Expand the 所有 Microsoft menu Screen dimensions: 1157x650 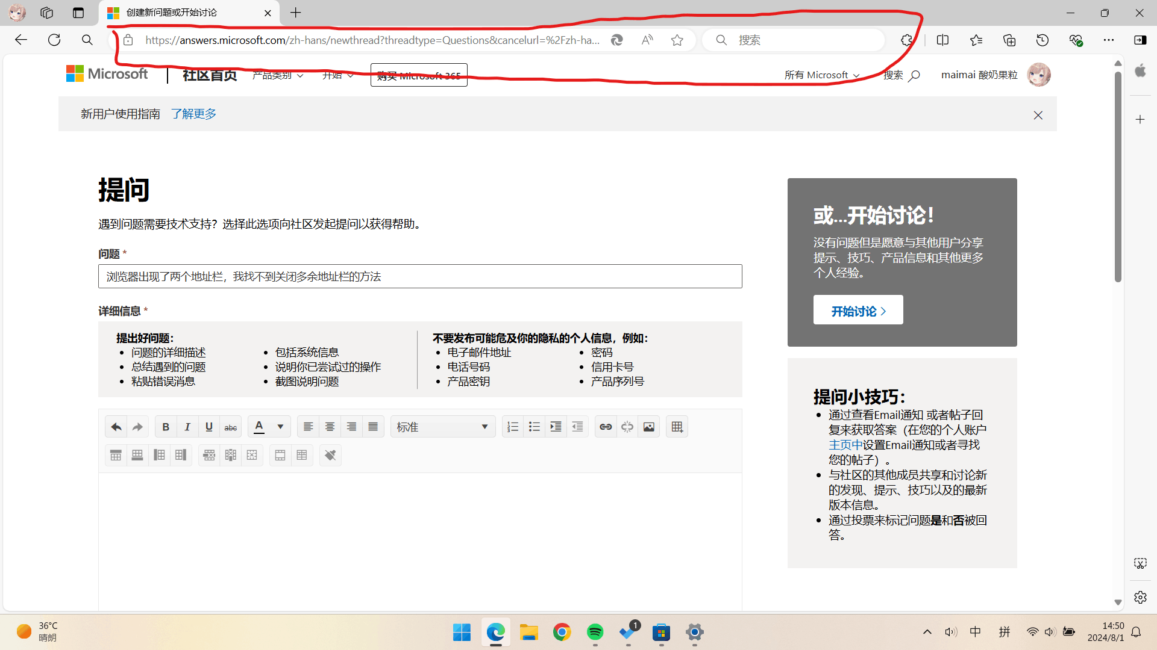click(822, 75)
